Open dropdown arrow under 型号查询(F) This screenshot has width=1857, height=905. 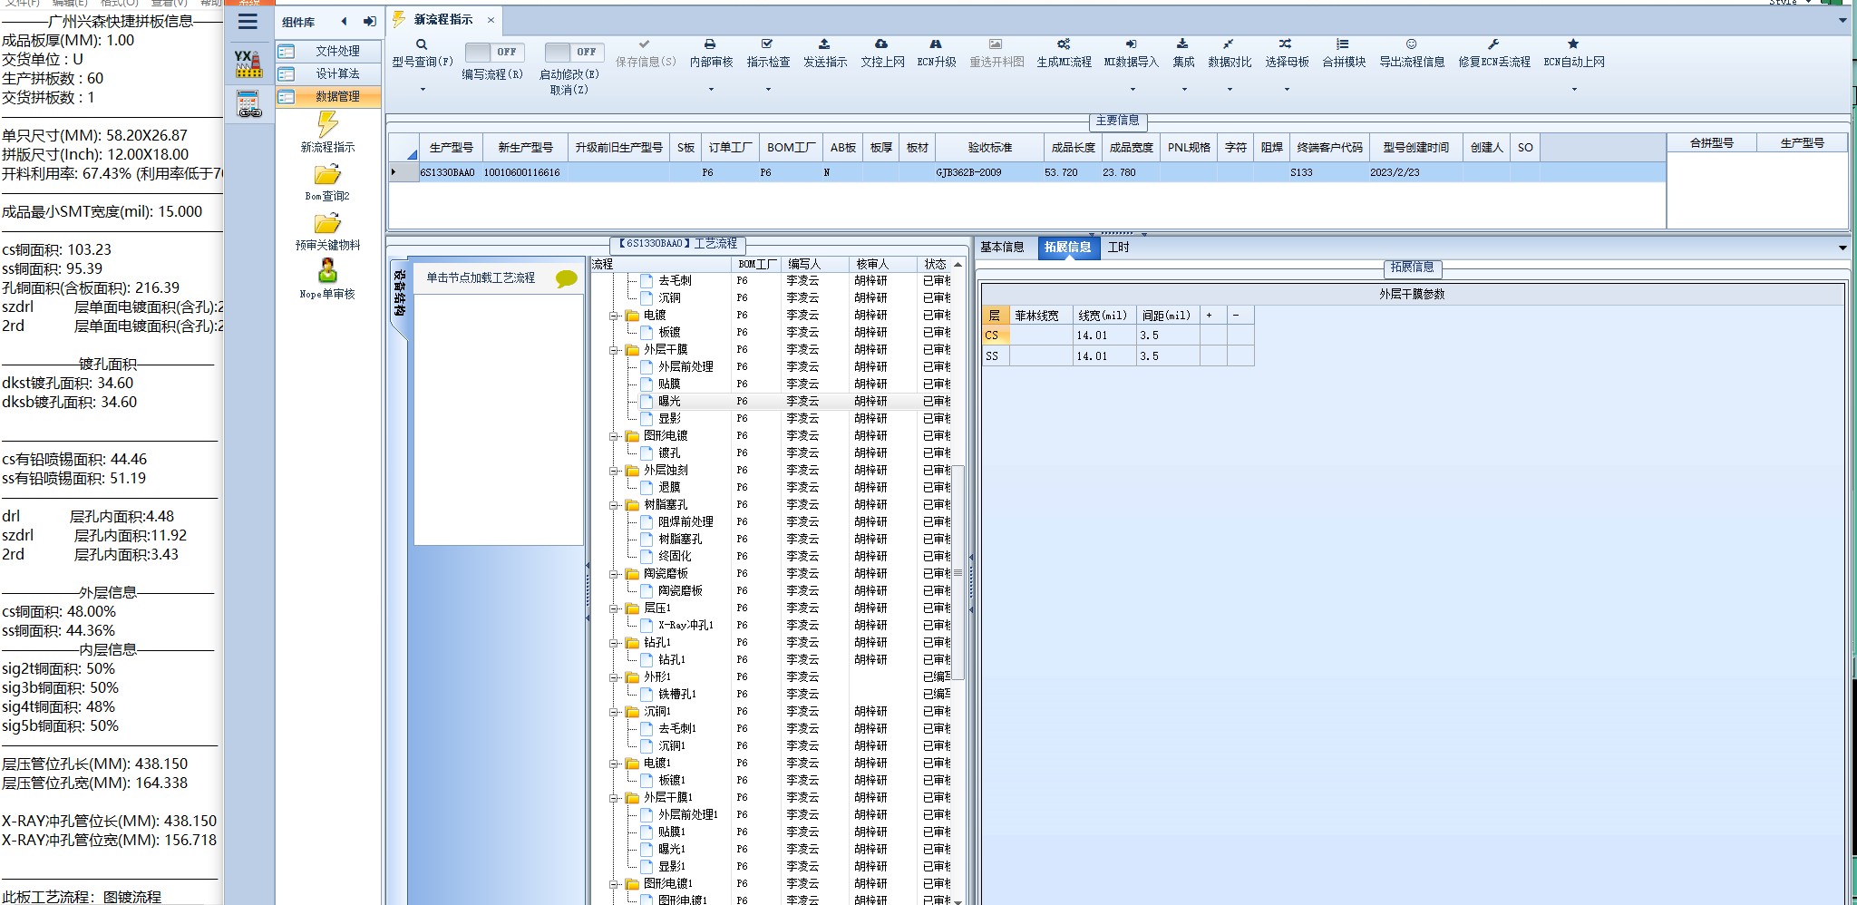point(422,90)
